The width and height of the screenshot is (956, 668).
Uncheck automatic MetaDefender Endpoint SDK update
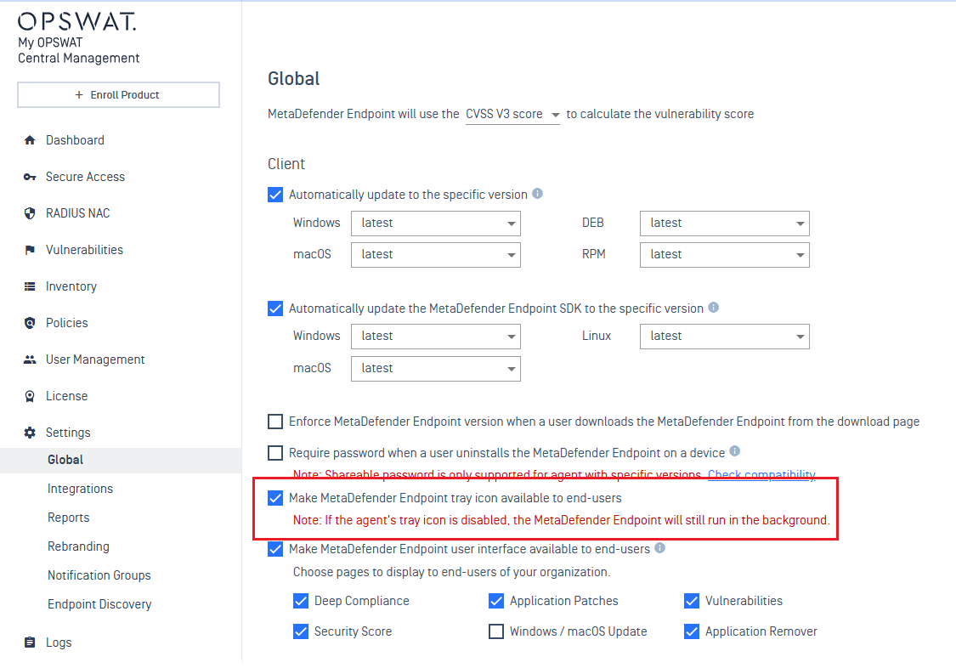tap(275, 309)
